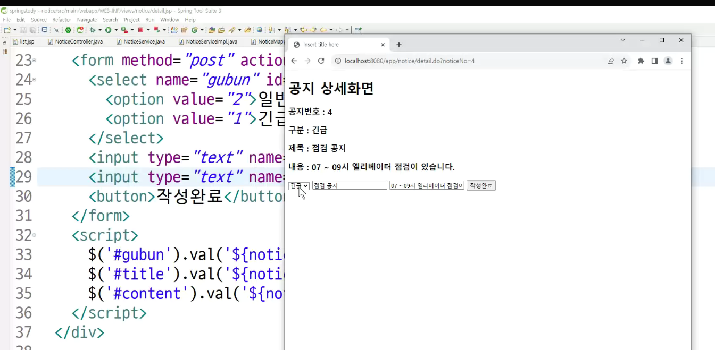
Task: Bookmark the page with the star icon
Action: (624, 61)
